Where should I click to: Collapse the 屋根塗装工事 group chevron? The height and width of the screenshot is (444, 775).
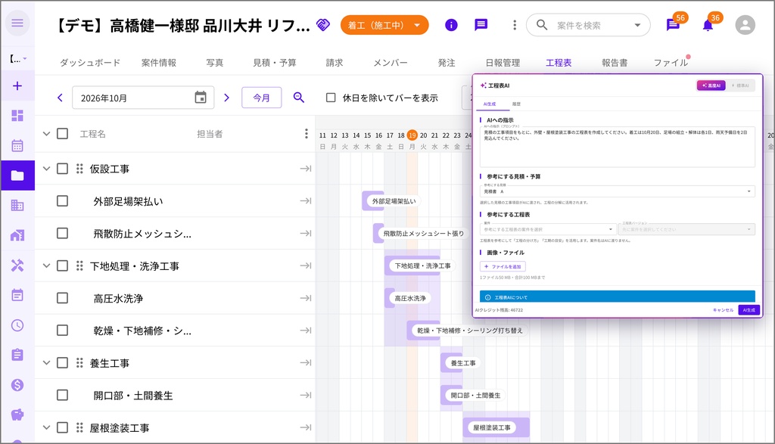(x=46, y=427)
